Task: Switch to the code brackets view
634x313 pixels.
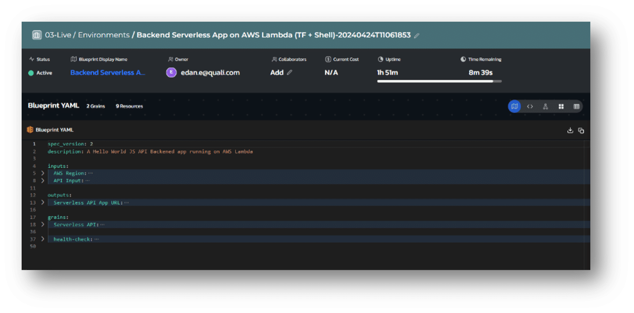Action: click(530, 107)
